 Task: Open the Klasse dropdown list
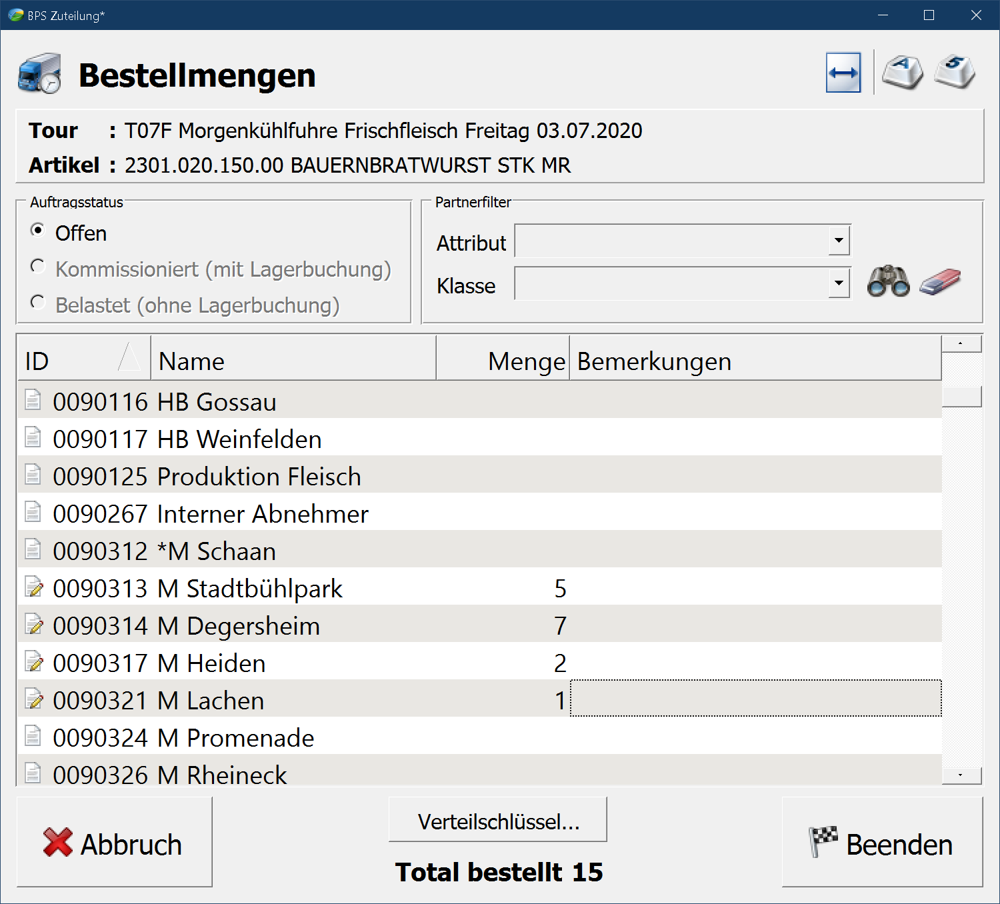click(x=839, y=283)
